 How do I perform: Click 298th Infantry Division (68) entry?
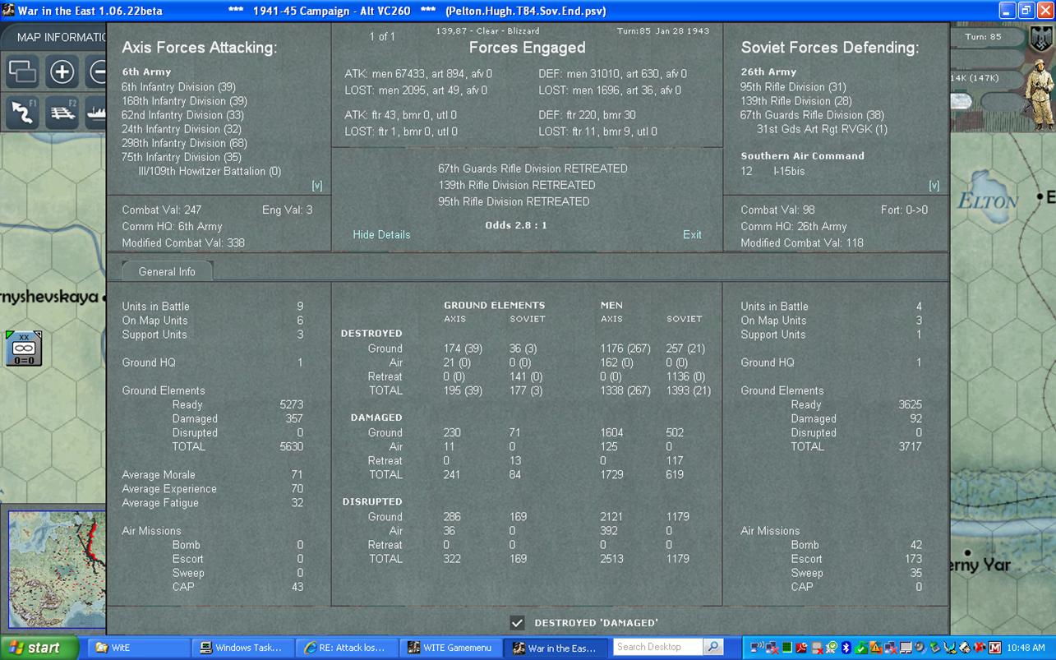click(x=184, y=143)
